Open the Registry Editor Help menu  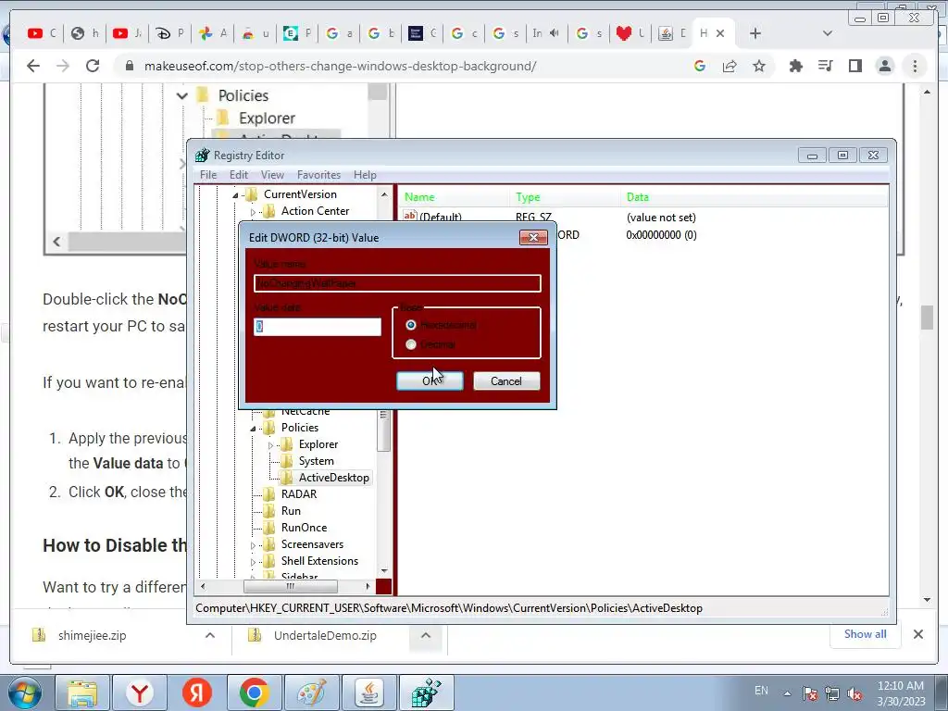(365, 175)
